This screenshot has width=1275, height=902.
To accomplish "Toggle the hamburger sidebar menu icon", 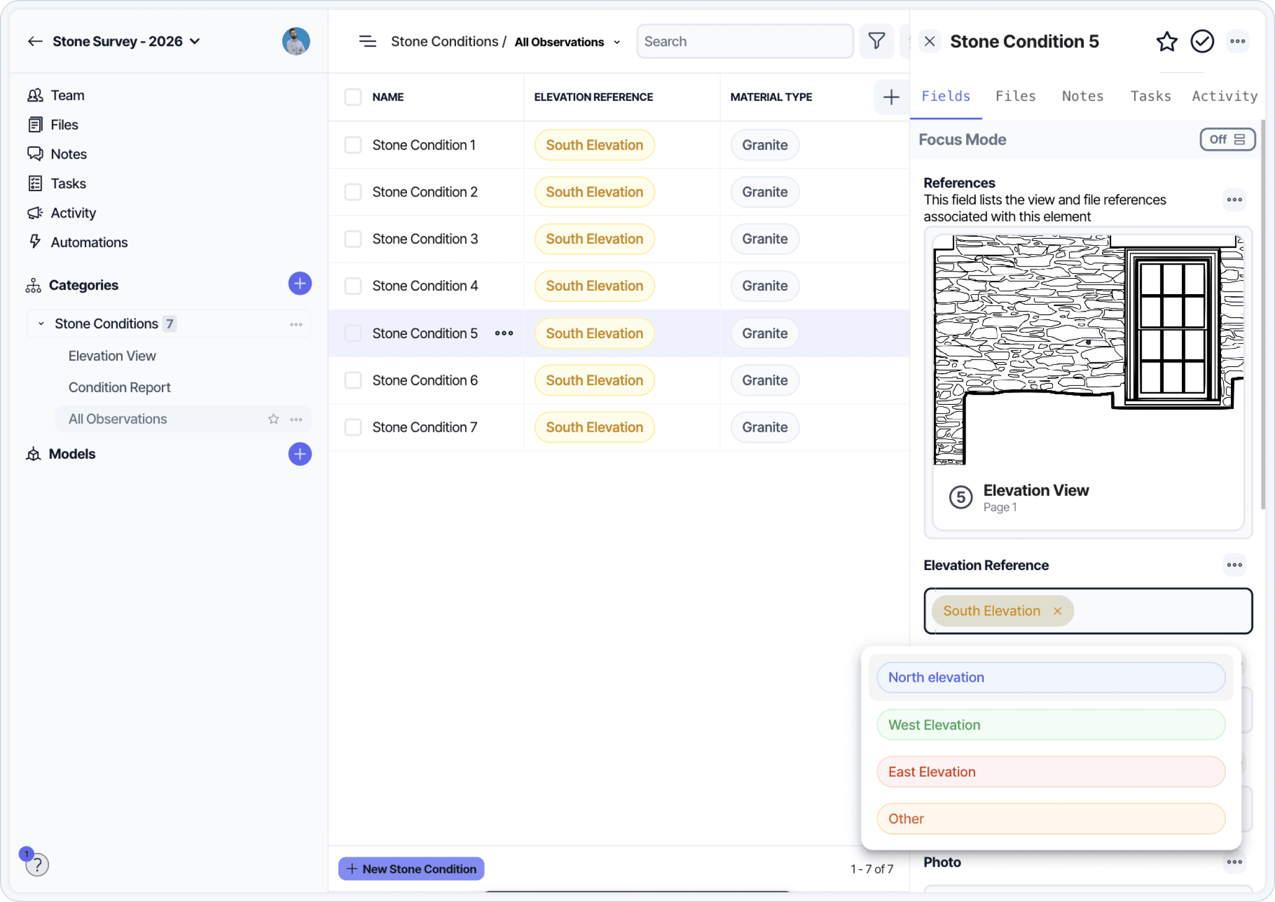I will [x=367, y=41].
